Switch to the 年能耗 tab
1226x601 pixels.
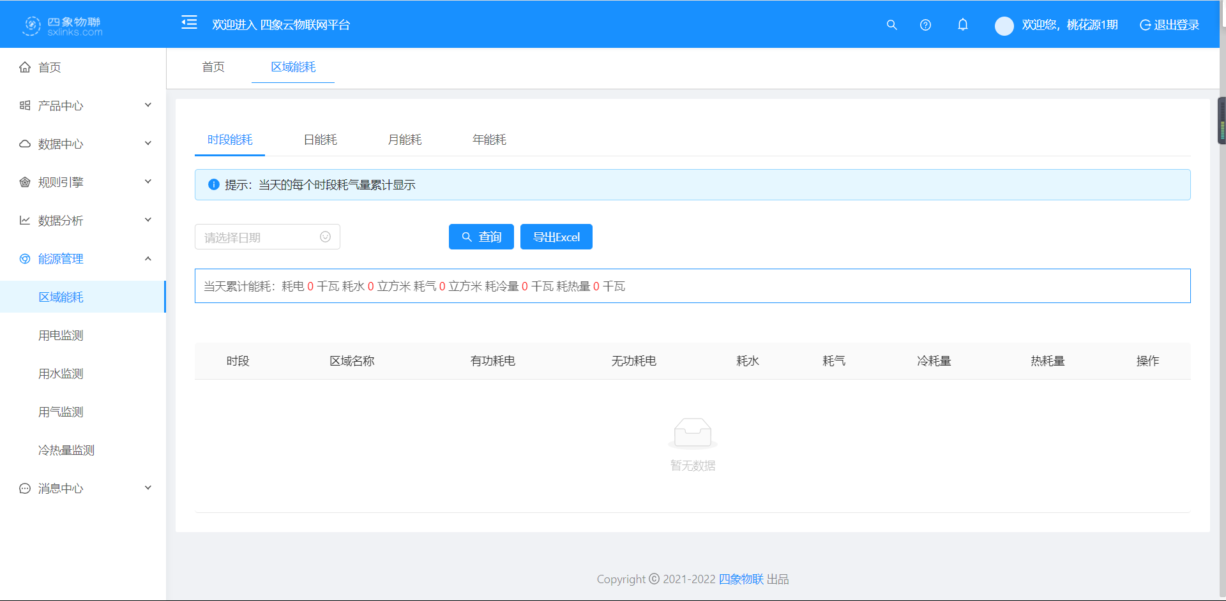coord(489,140)
